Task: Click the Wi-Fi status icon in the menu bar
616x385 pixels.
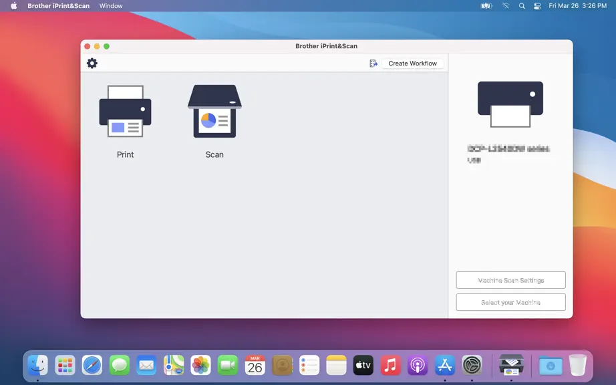Action: point(506,6)
